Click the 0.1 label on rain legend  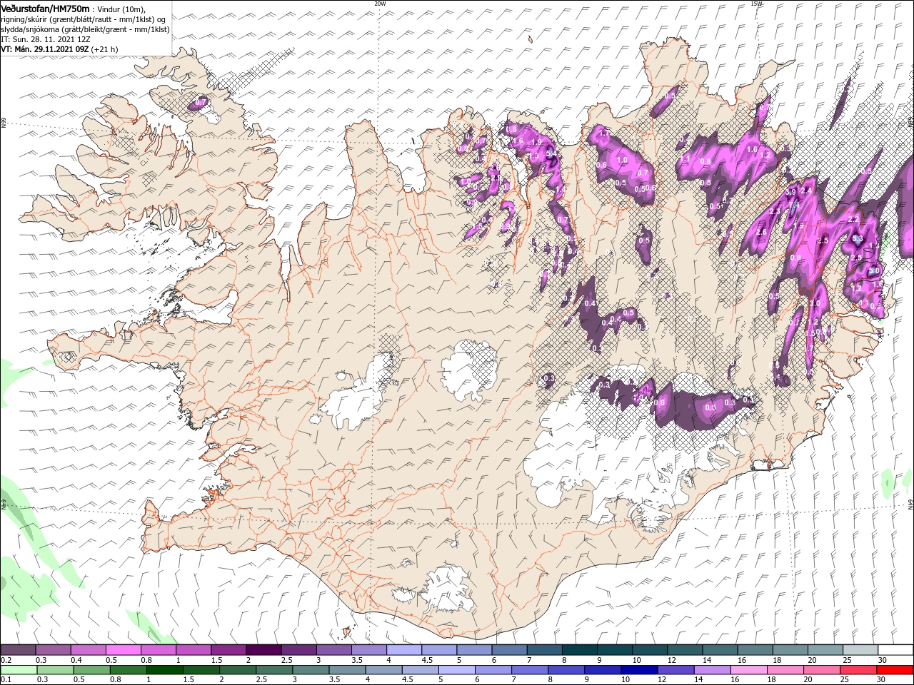(6, 680)
